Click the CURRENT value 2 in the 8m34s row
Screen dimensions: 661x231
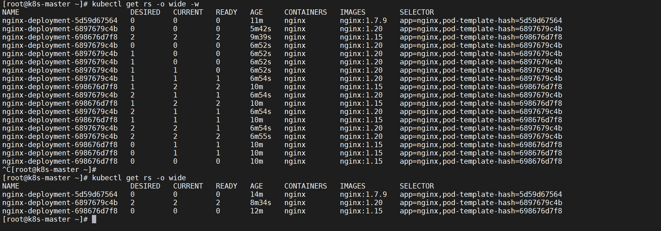(x=175, y=203)
